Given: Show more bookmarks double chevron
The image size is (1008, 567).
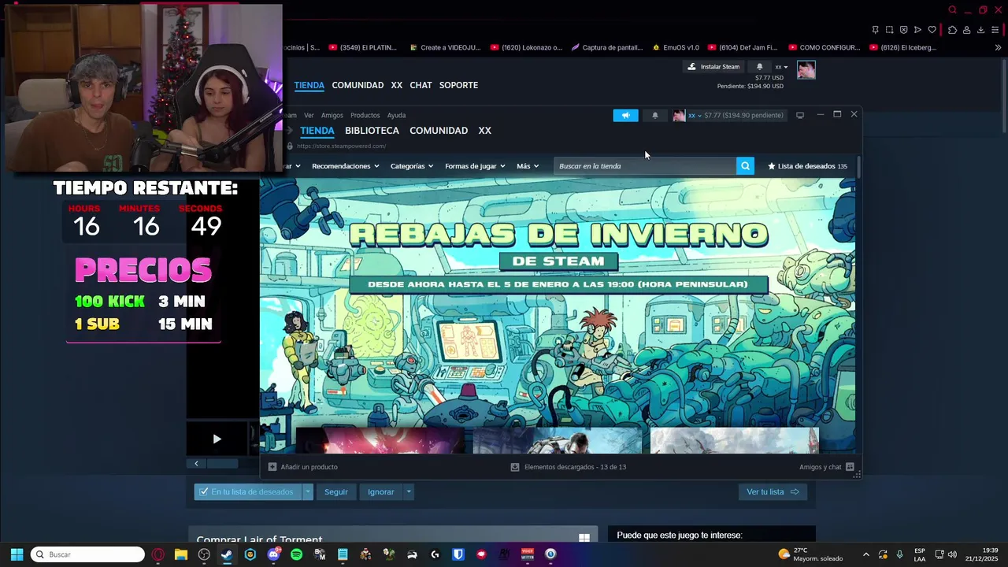Looking at the screenshot, I should point(998,47).
